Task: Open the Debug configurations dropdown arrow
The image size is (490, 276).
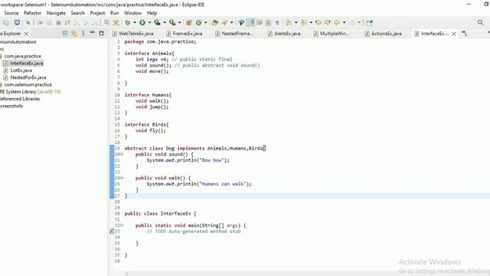Action: coord(135,22)
